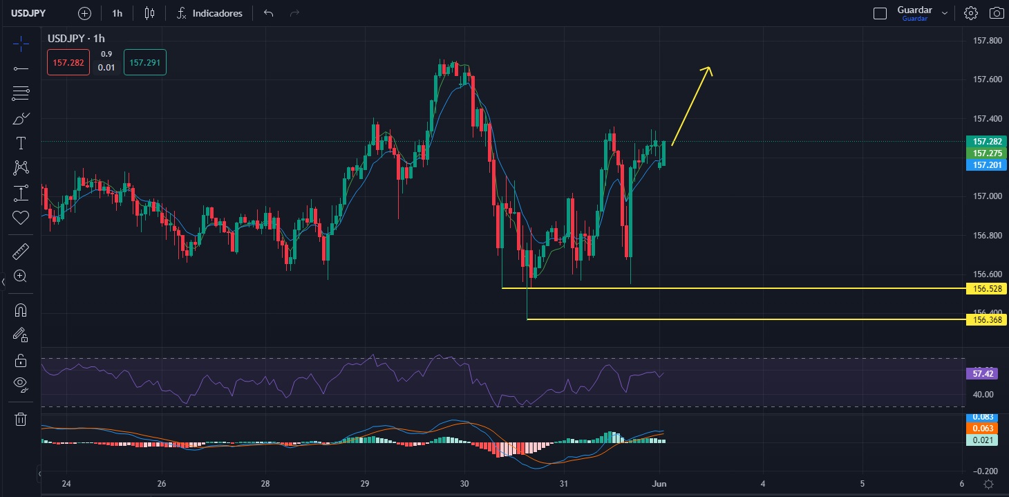This screenshot has height=497, width=1009.
Task: Hide all drawings with eye icon
Action: [21, 384]
